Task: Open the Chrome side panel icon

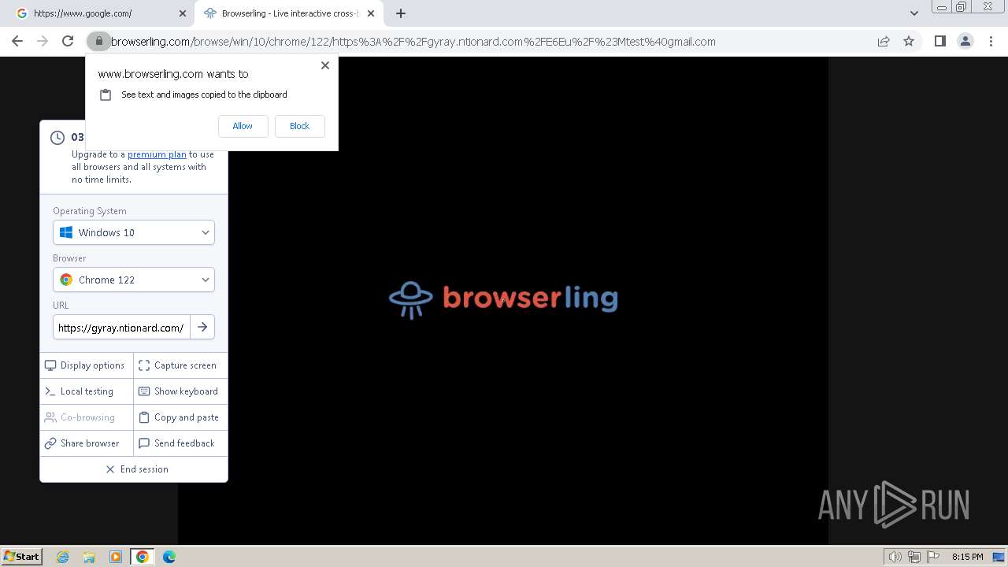Action: [939, 41]
